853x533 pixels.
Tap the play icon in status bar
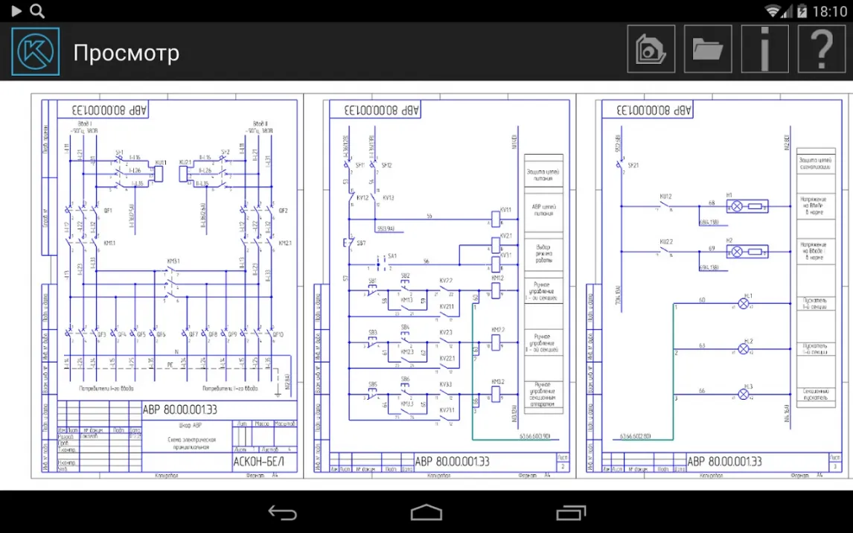16,11
